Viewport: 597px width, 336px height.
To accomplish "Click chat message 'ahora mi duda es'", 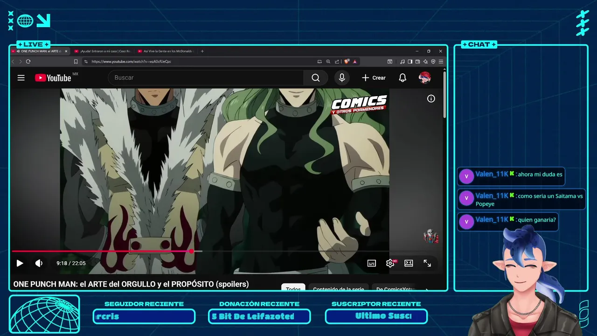I will (x=540, y=174).
